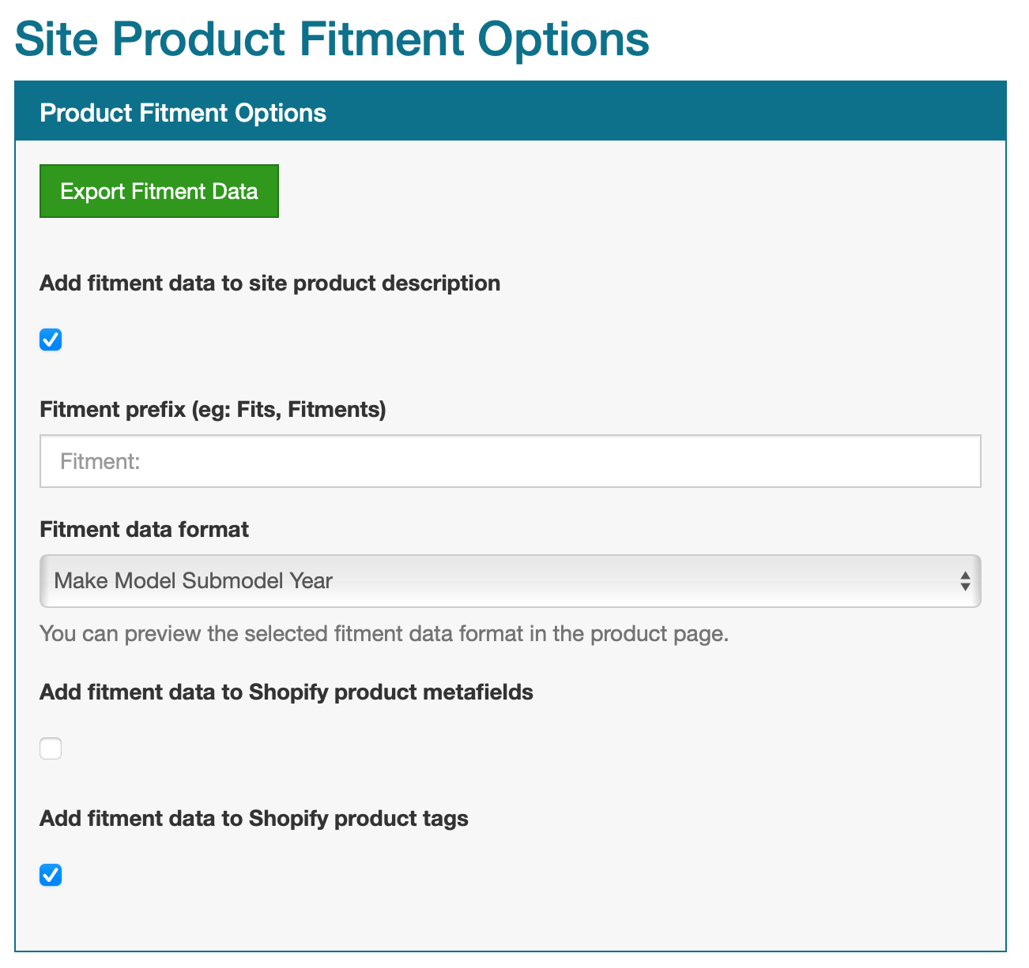The image size is (1029, 968).
Task: Focus the Fitment prefix text field
Action: click(510, 461)
